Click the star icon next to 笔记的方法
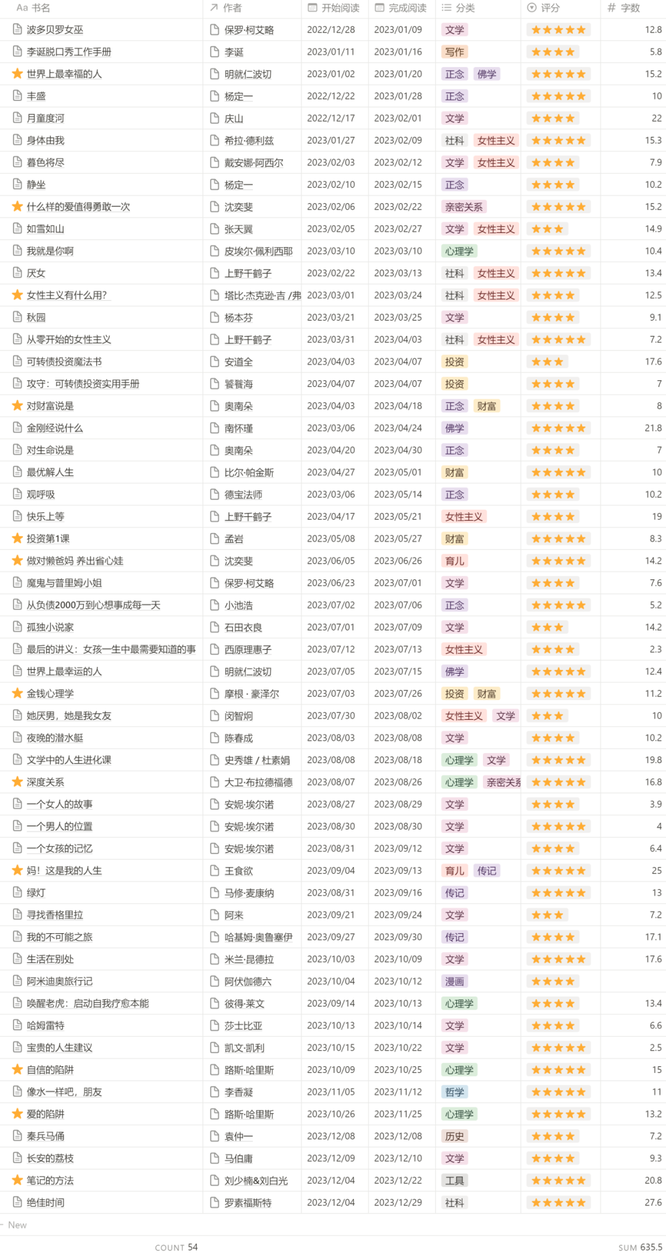666x1253 pixels. 18,1180
